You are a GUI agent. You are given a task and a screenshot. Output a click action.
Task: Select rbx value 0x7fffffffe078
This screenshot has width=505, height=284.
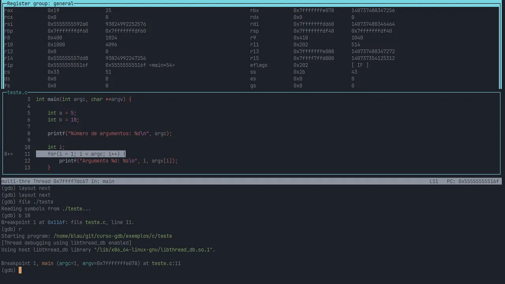click(314, 11)
